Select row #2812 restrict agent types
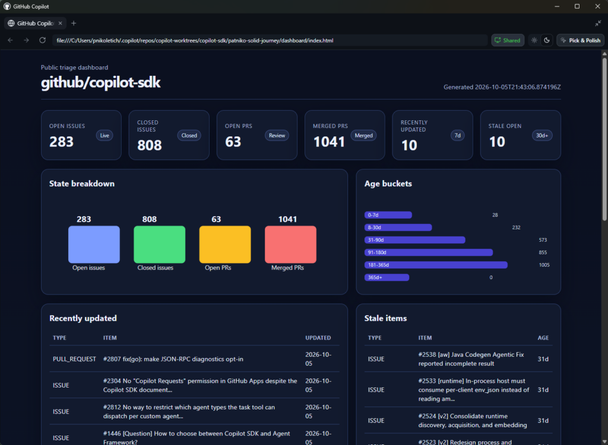This screenshot has width=608, height=445. pos(194,412)
